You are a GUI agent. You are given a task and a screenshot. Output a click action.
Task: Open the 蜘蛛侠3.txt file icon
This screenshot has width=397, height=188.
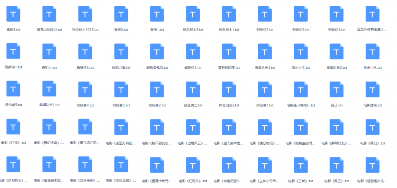(85, 51)
